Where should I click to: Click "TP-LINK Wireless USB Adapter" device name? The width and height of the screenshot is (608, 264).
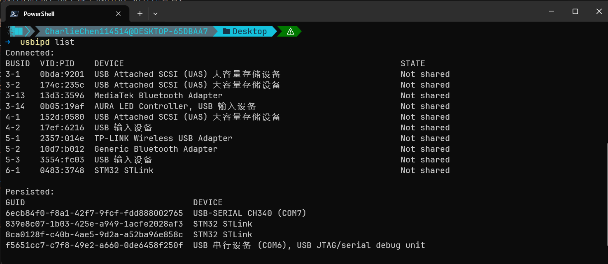pyautogui.click(x=163, y=138)
